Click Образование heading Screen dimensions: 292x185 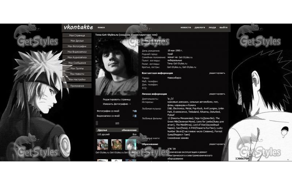pyautogui.click(x=150, y=144)
